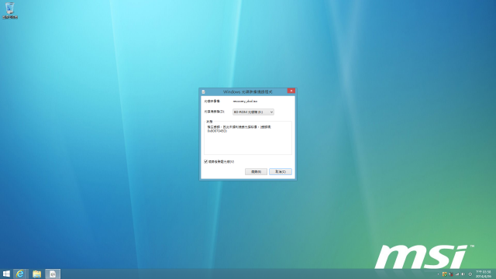Click the round tray icon beside the clock
Image resolution: width=496 pixels, height=279 pixels.
coord(470,274)
